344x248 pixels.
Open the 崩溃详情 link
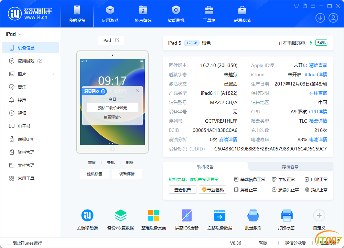(x=228, y=139)
